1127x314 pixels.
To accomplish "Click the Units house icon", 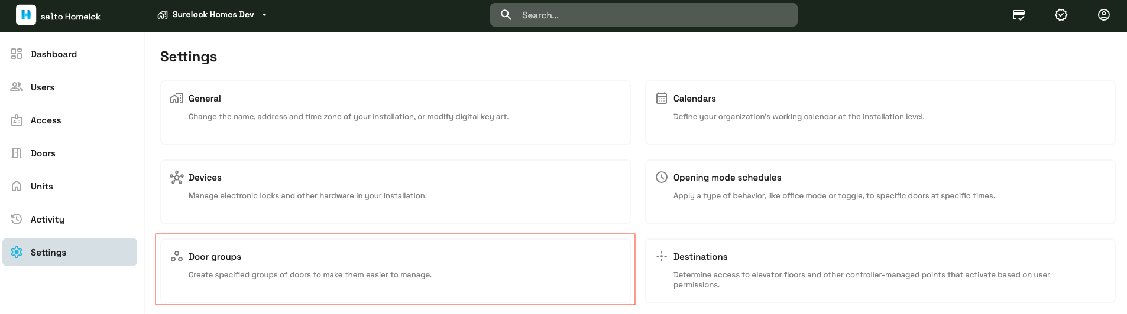I will (17, 187).
